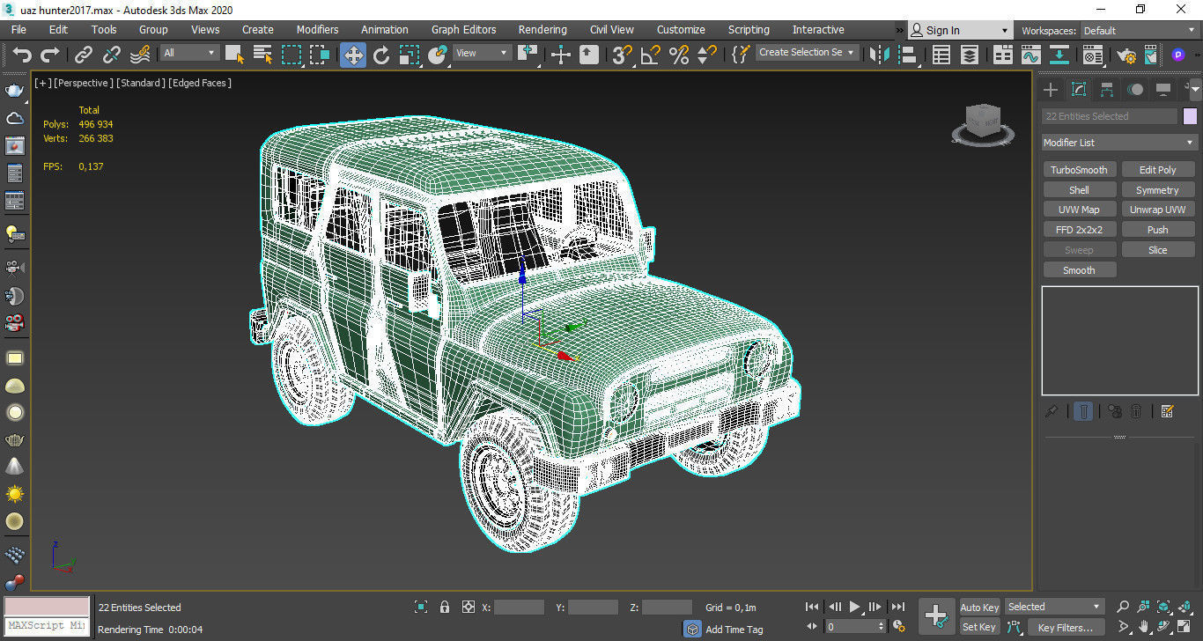
Task: Open the Key Filters dialog
Action: (x=1066, y=628)
